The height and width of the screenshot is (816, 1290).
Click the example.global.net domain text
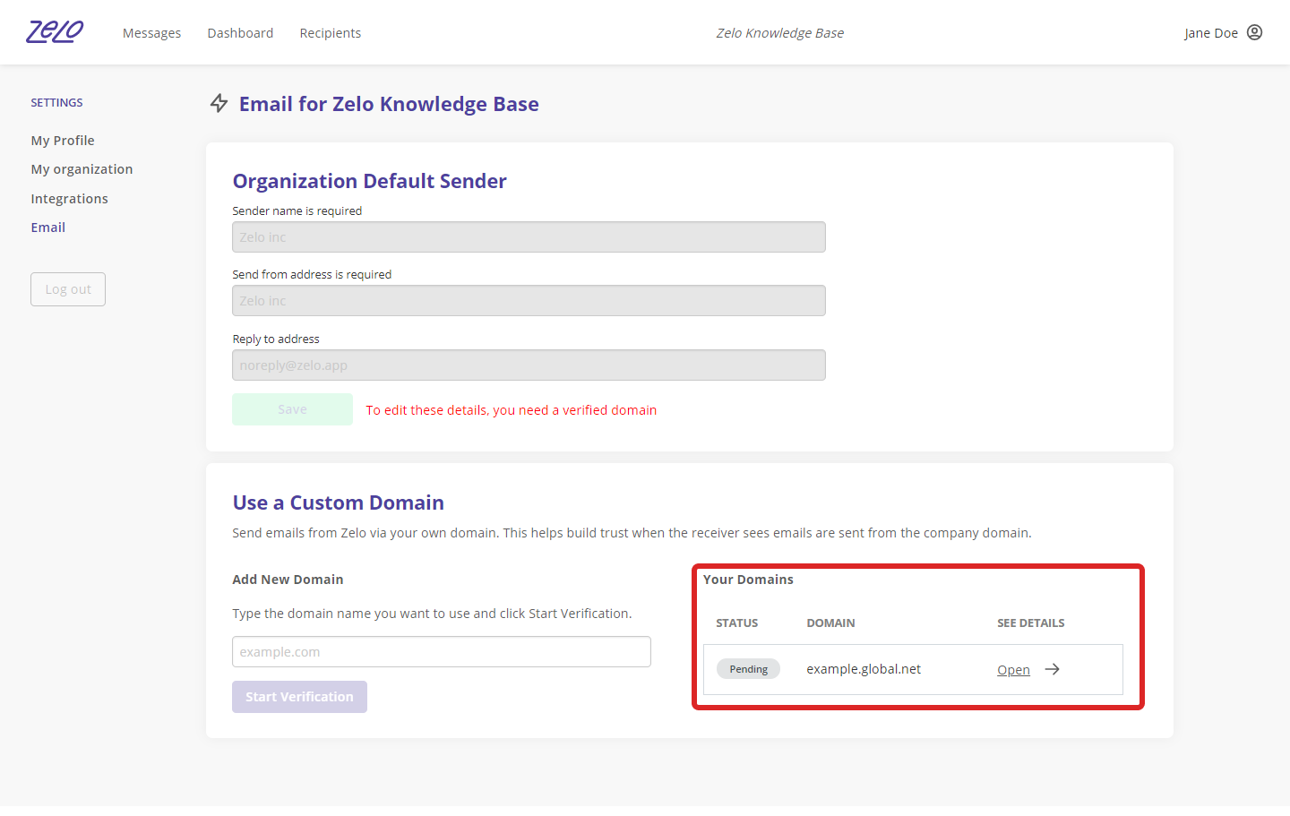864,669
